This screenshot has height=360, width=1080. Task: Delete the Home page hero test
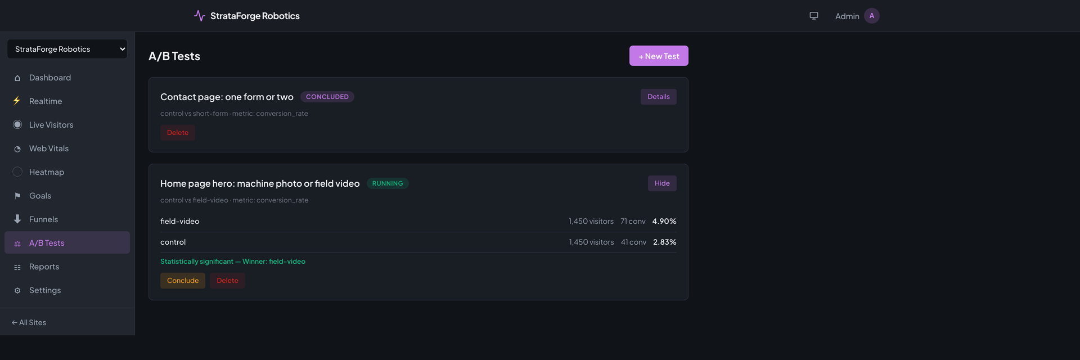(x=227, y=281)
